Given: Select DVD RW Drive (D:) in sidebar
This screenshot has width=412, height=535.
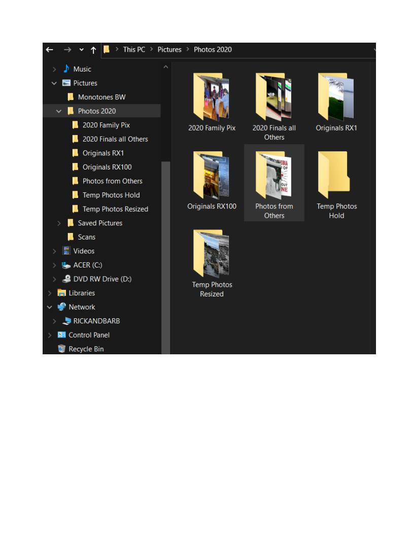Looking at the screenshot, I should point(102,279).
